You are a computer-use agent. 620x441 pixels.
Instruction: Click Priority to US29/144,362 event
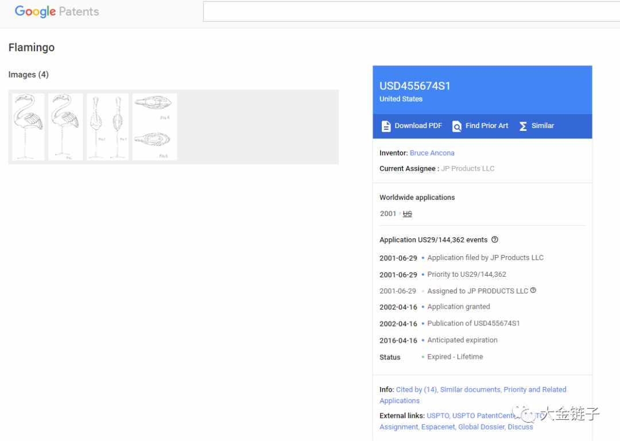(x=467, y=274)
